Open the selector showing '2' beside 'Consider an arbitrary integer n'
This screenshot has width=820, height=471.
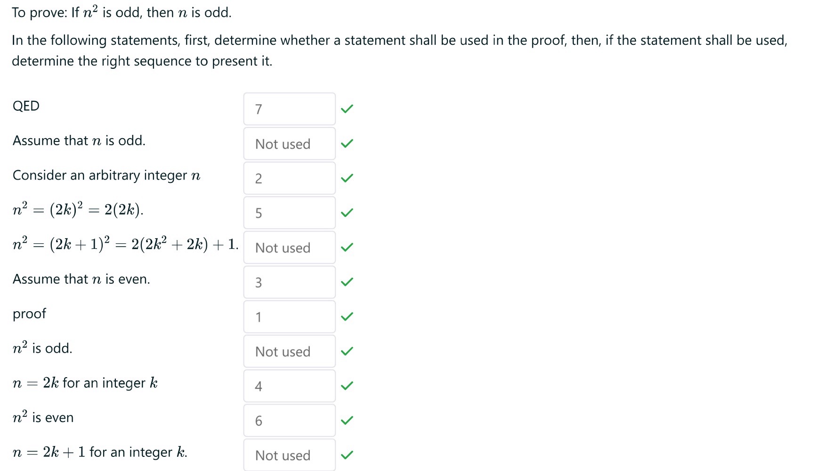click(289, 178)
